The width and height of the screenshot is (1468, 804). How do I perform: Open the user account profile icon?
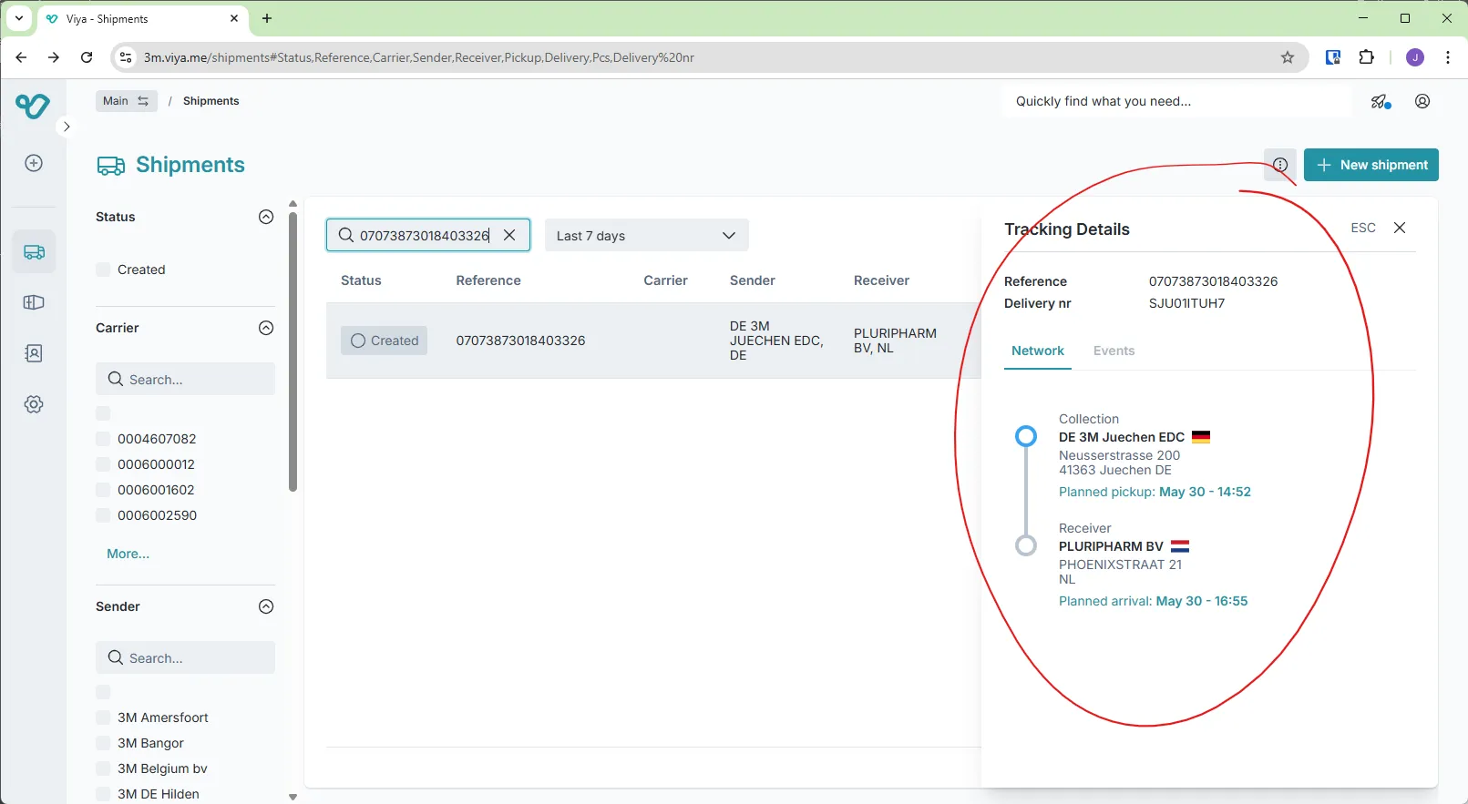1422,101
